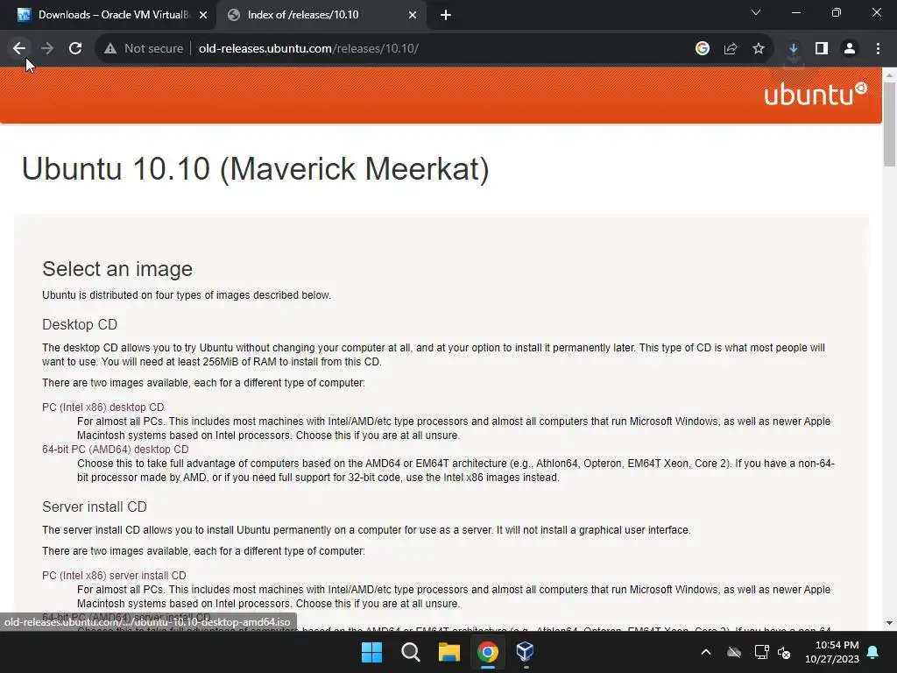
Task: Open the Not secure site info warning
Action: pyautogui.click(x=144, y=49)
